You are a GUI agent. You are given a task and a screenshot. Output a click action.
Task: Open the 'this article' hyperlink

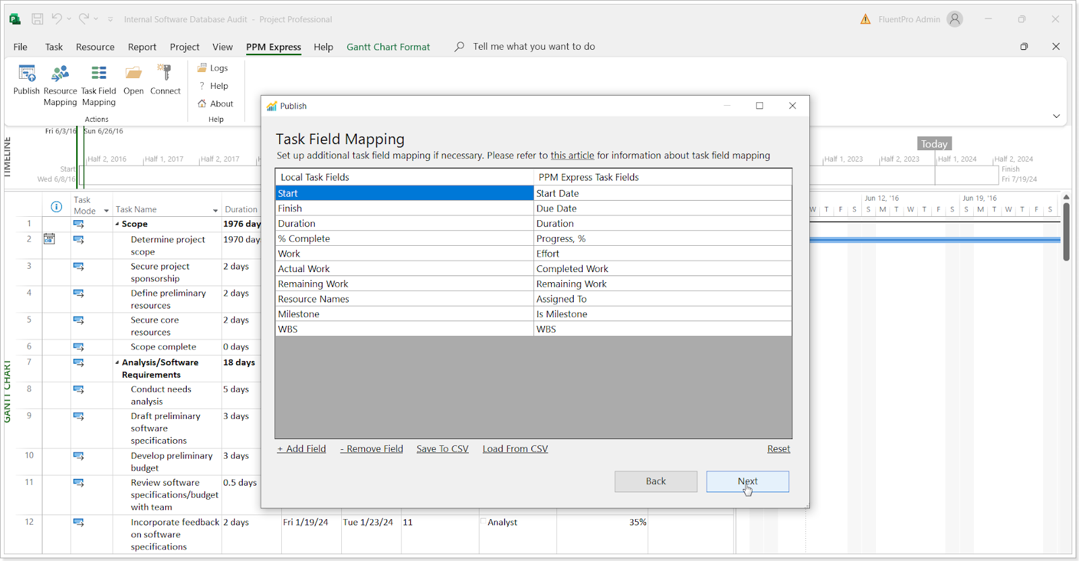572,156
